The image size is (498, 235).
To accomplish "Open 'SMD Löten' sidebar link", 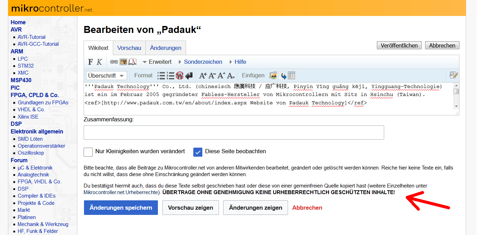I will 30,139.
